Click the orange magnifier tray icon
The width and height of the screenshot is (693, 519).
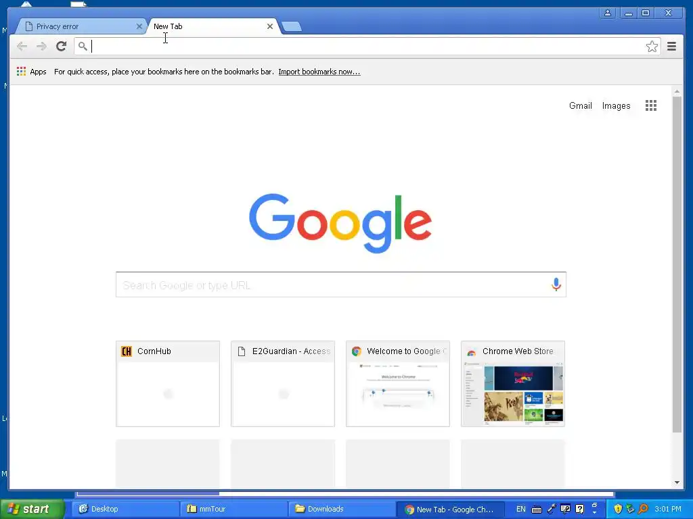pyautogui.click(x=644, y=509)
